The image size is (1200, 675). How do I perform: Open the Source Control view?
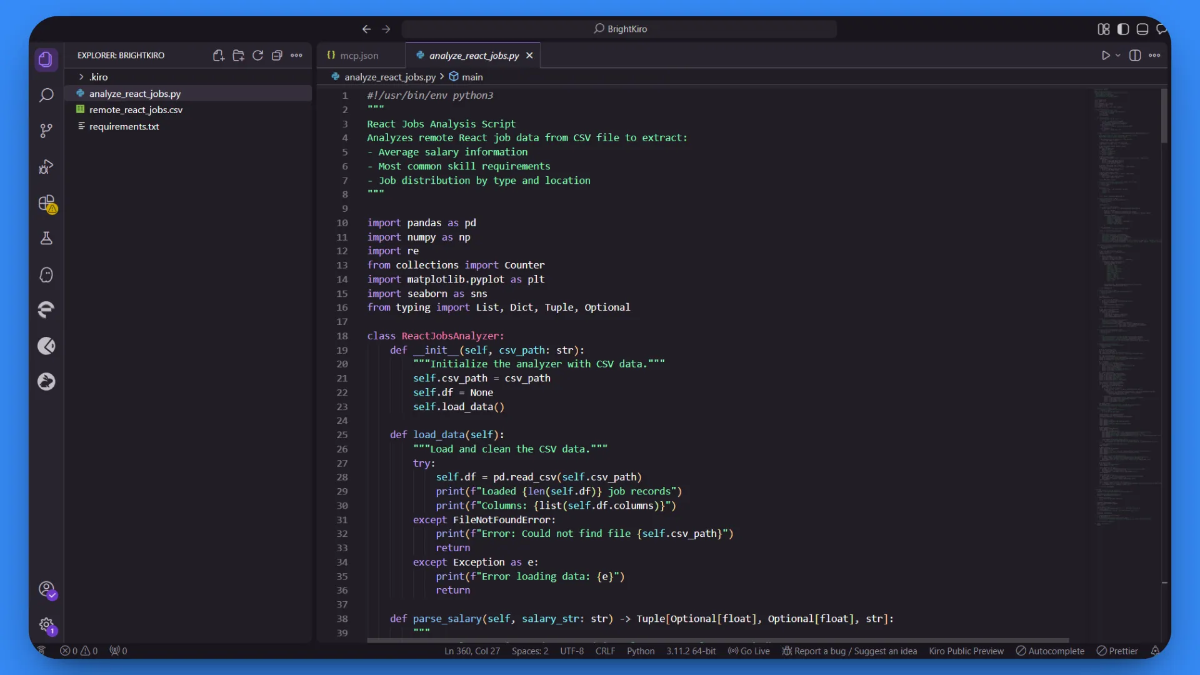coord(46,131)
